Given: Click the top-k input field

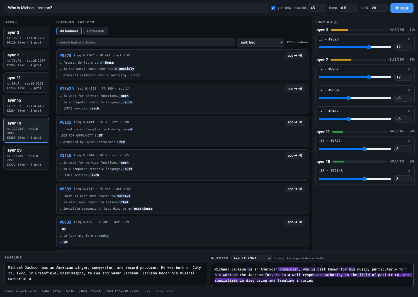Looking at the screenshot, I should coord(378,8).
